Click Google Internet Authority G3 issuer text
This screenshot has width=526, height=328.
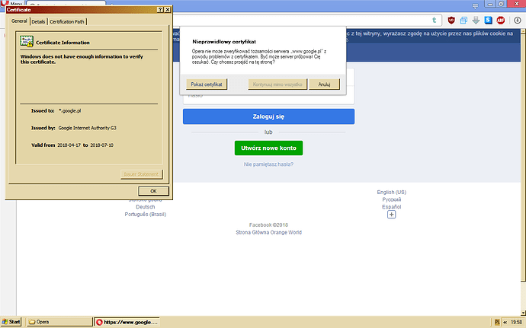point(87,128)
